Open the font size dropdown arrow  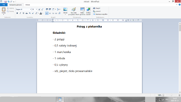coord(36,9)
